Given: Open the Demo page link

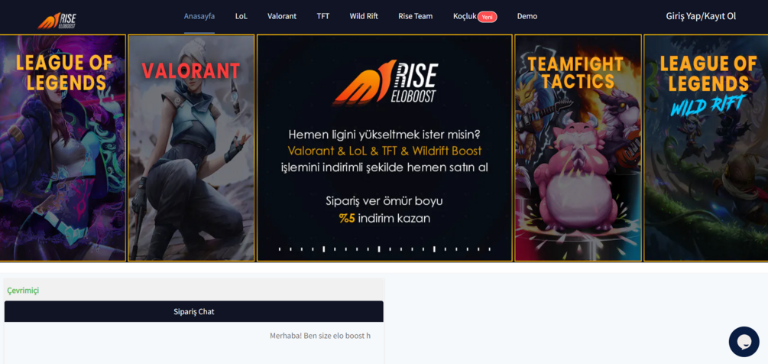Looking at the screenshot, I should point(527,16).
